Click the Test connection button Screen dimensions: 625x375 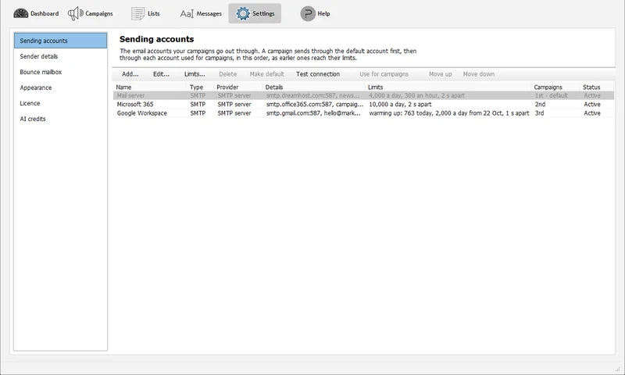tap(318, 74)
